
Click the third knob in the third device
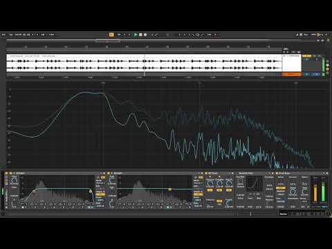(x=229, y=183)
